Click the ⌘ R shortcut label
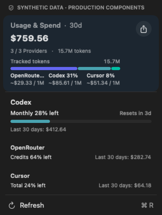162x215 pixels. [x=147, y=205]
